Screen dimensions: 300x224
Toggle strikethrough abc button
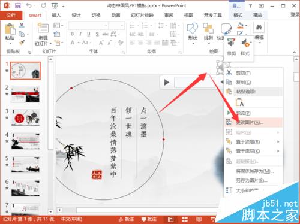point(105,34)
